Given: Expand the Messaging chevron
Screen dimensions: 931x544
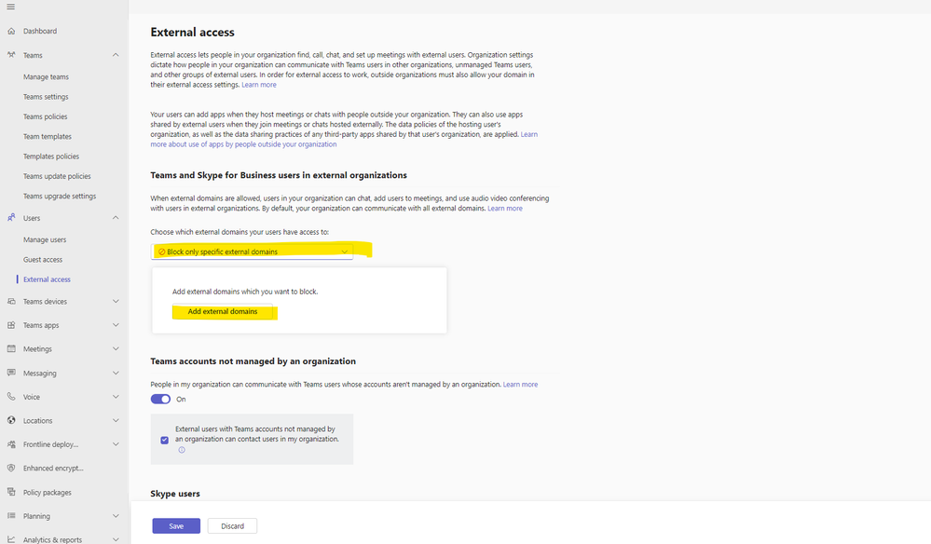Looking at the screenshot, I should (116, 373).
